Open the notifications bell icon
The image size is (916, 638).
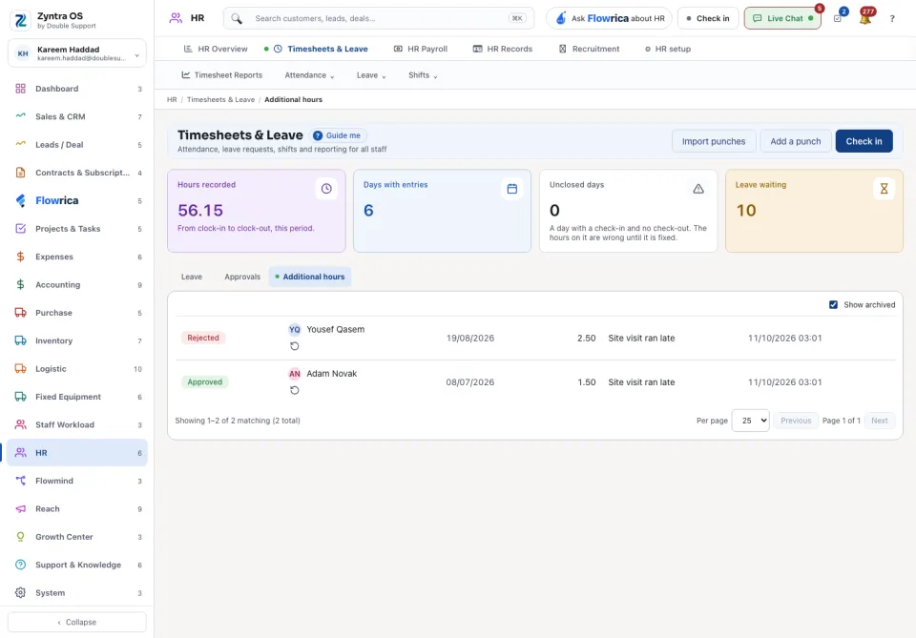pos(865,18)
